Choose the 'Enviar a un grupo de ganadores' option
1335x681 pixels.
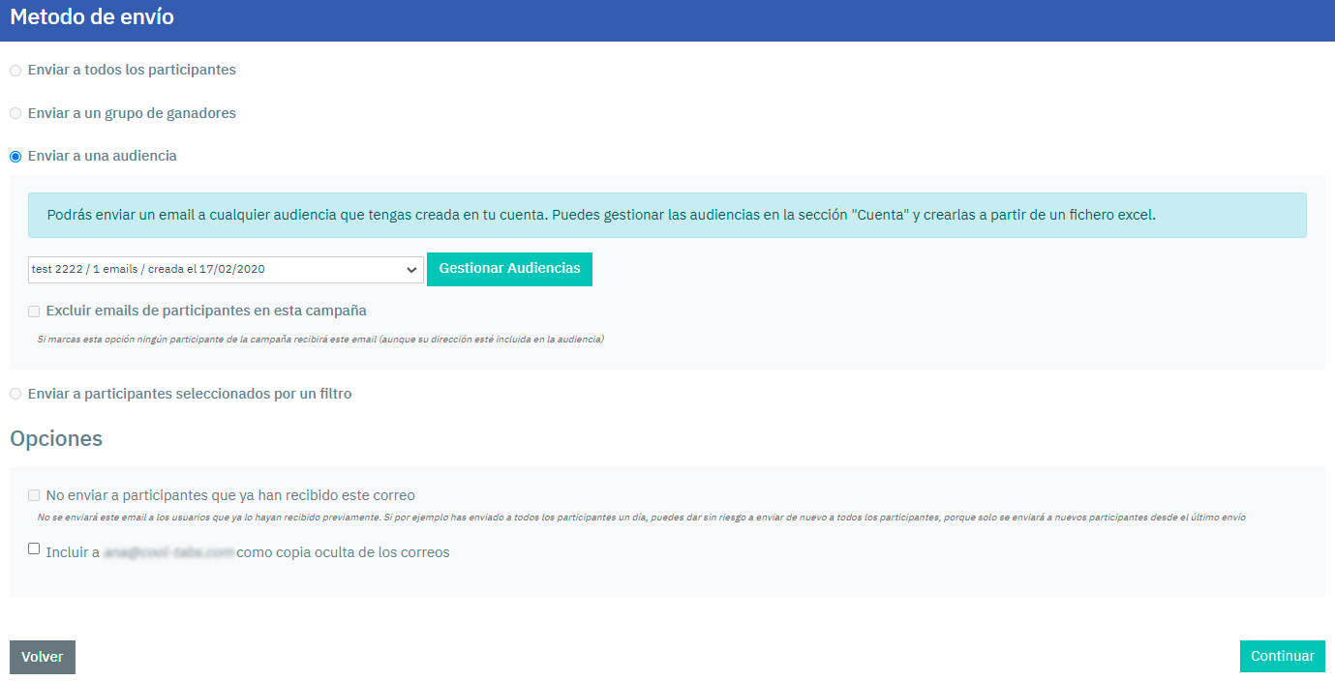click(x=15, y=114)
